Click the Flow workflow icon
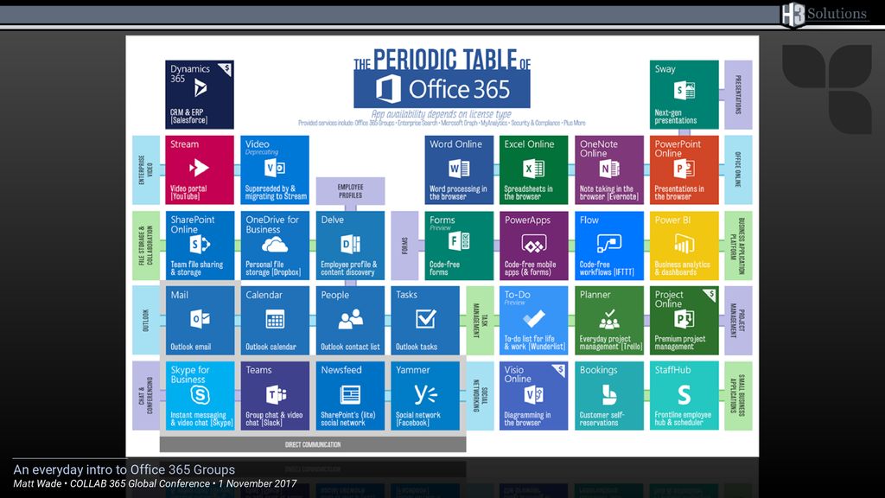The image size is (885, 498). point(609,243)
